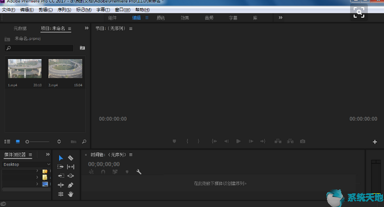Image resolution: width=384 pixels, height=207 pixels.
Task: Expand the workspace overflow chevrons
Action: click(x=280, y=18)
